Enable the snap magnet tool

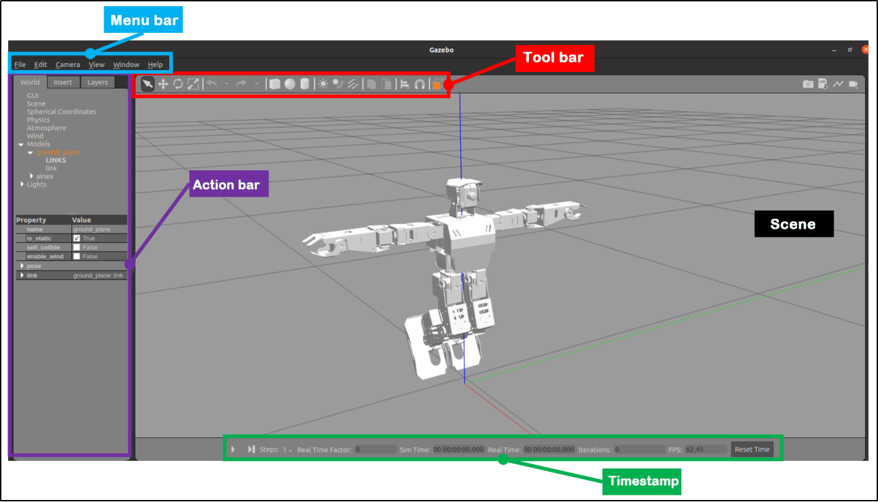pyautogui.click(x=420, y=84)
